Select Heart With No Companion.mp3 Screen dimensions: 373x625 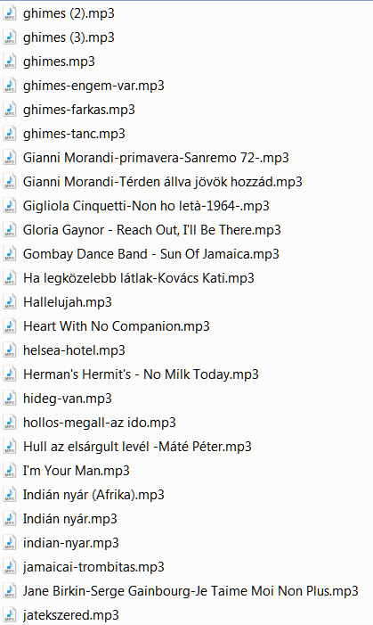click(117, 326)
